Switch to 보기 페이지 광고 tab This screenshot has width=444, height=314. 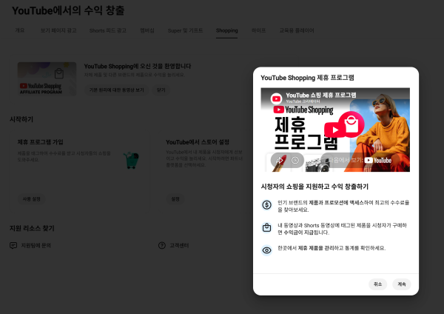58,30
